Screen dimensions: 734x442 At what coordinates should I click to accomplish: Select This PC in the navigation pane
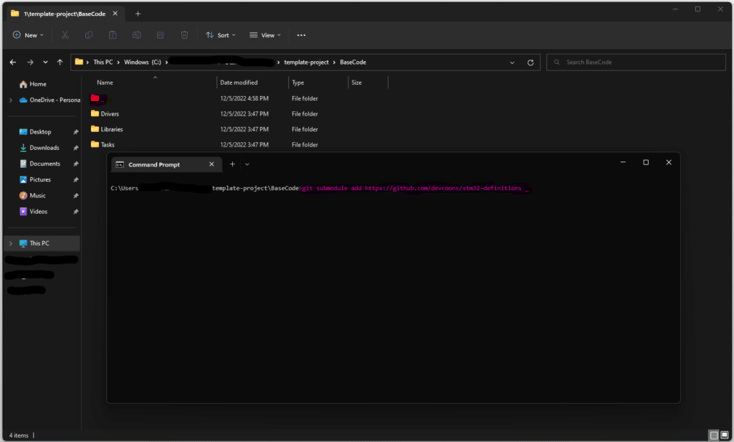click(42, 243)
